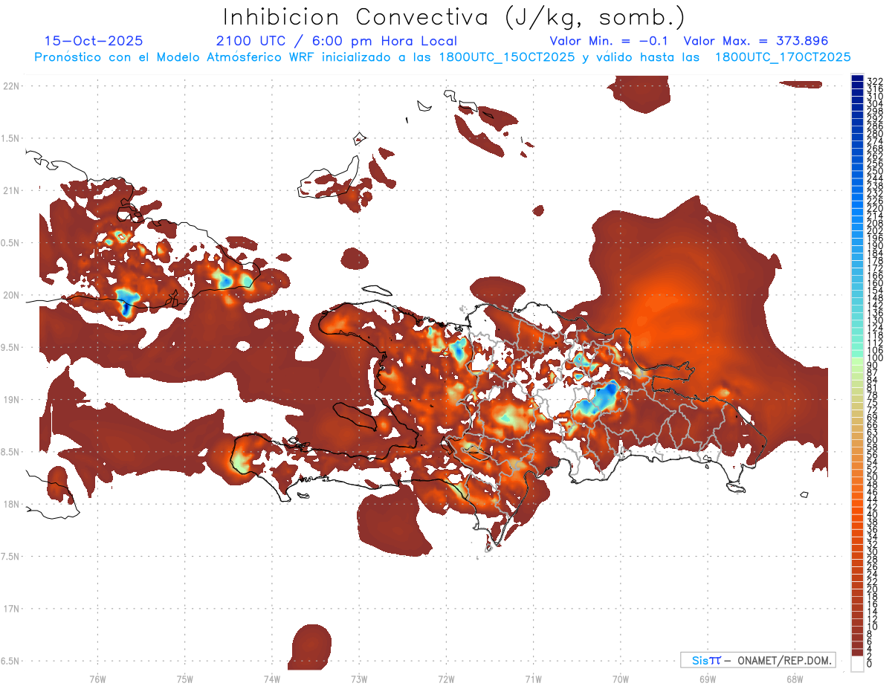Screen dimensions: 892x689
Task: Click the '9.5N' latitude label
Action: click(x=11, y=347)
